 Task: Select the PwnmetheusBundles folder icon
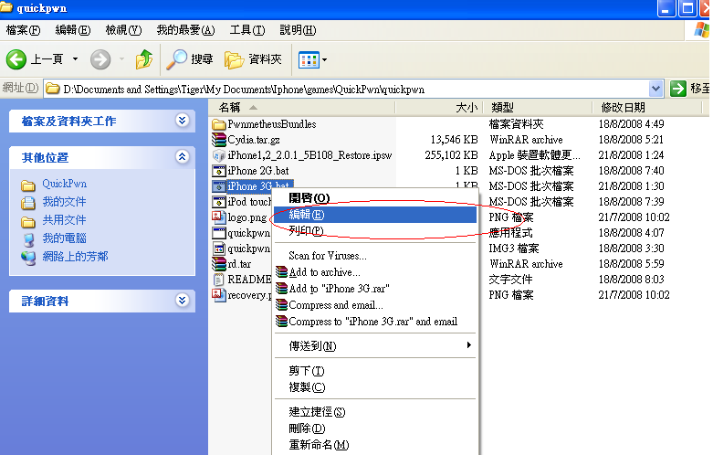pyautogui.click(x=219, y=124)
